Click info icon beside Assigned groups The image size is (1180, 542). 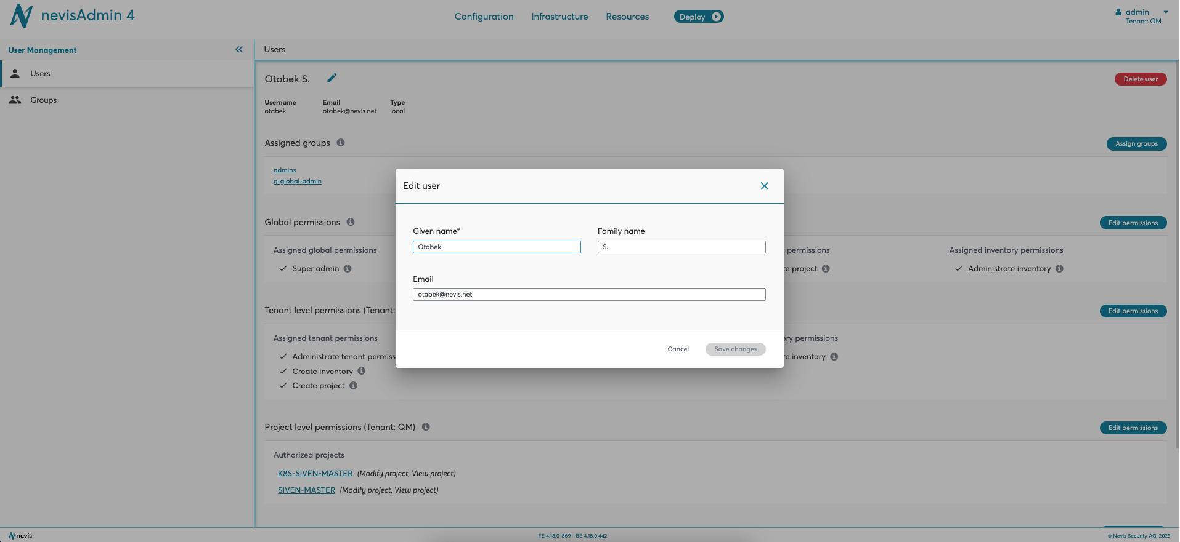point(341,143)
